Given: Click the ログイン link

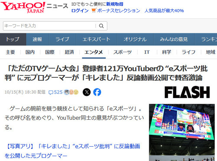Looking at the screenshot, I should (80, 10).
